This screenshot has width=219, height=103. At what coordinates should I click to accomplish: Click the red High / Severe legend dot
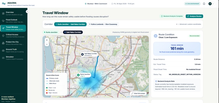pos(47,93)
